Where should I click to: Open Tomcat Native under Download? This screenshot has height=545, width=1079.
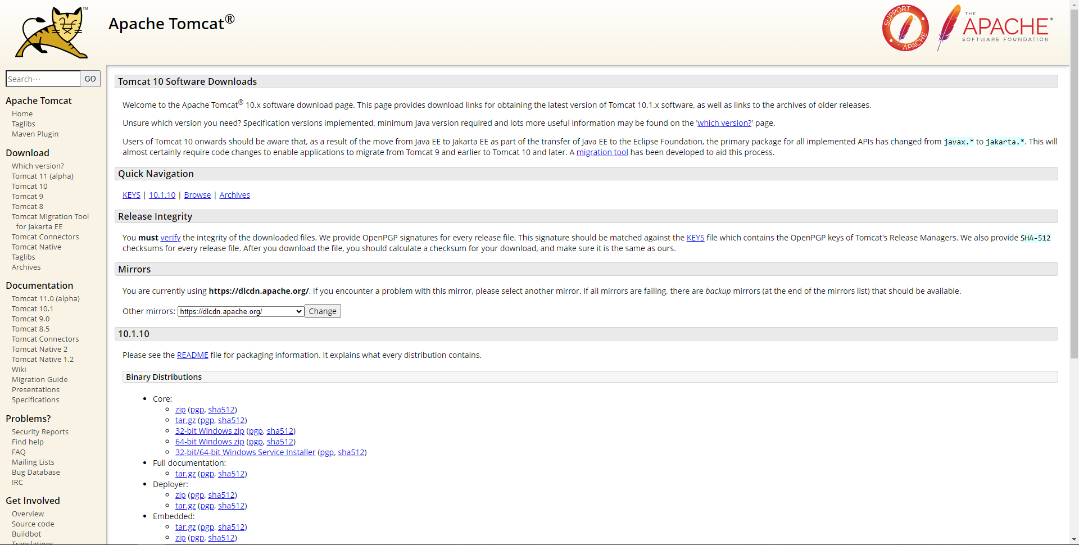coord(37,247)
